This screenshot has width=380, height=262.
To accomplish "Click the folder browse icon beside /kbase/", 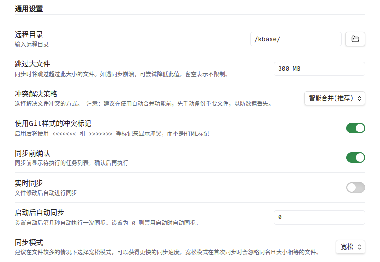I will click(355, 39).
